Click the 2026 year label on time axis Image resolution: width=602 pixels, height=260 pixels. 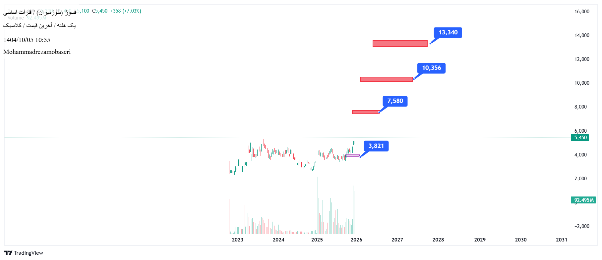click(x=356, y=240)
